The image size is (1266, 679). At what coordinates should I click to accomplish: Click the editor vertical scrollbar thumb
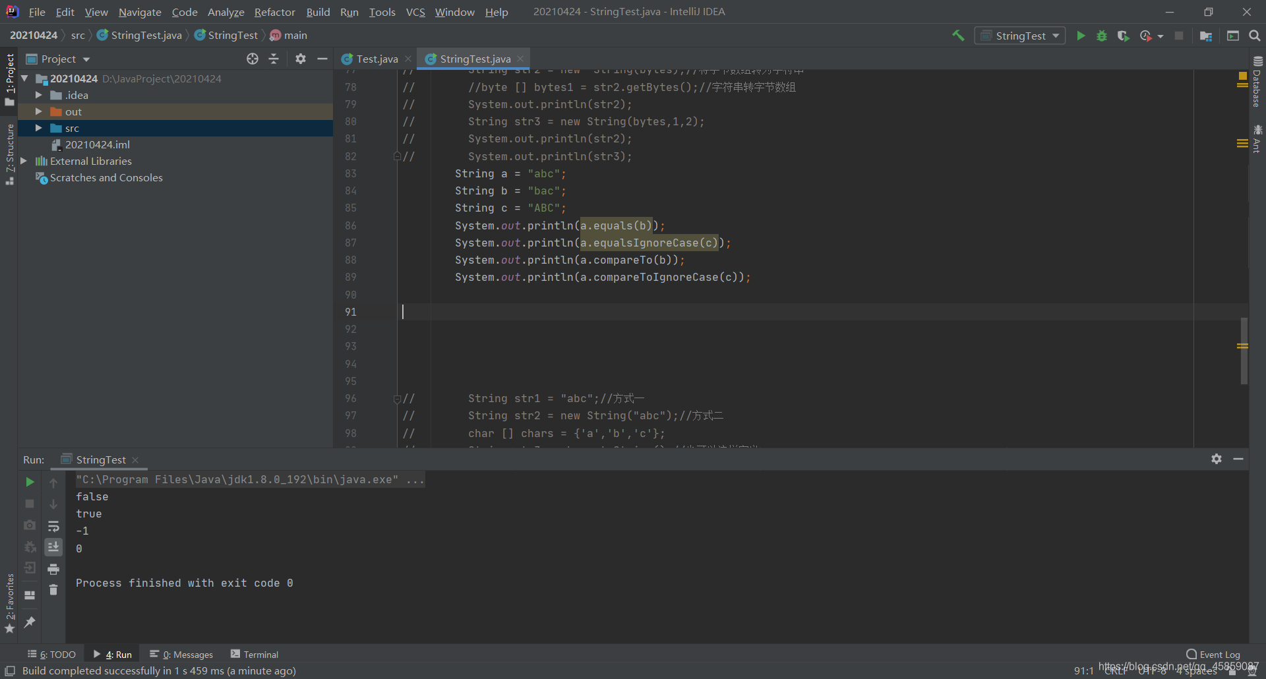tap(1244, 351)
